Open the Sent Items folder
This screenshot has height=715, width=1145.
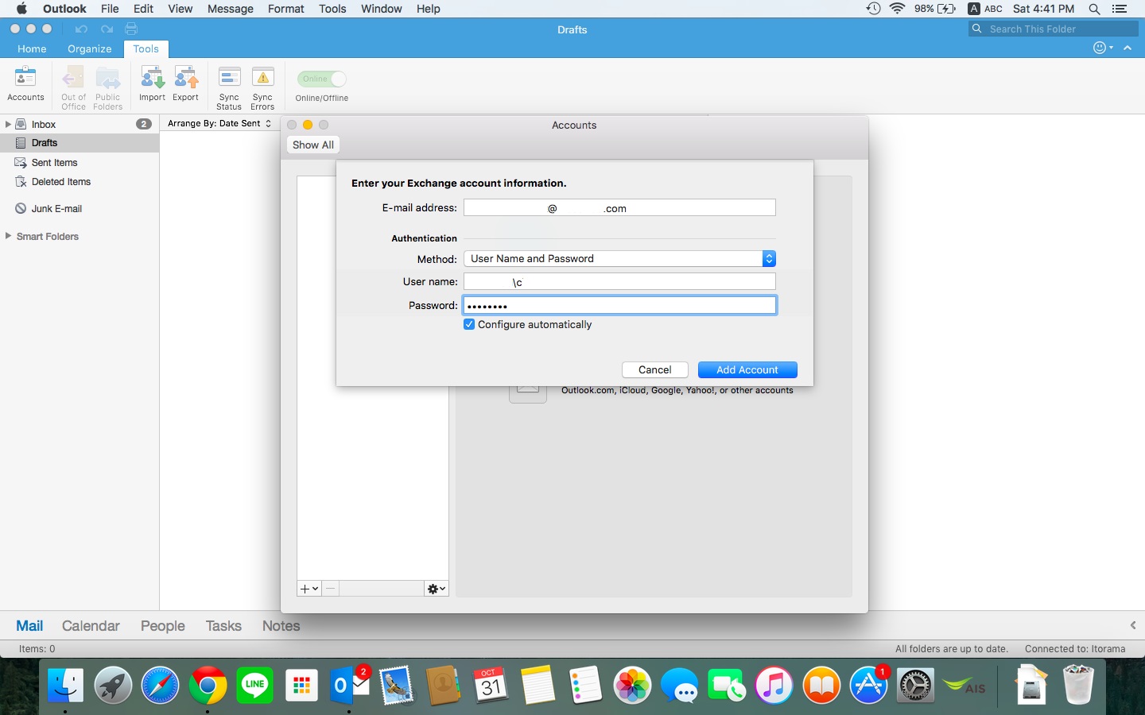pos(80,162)
